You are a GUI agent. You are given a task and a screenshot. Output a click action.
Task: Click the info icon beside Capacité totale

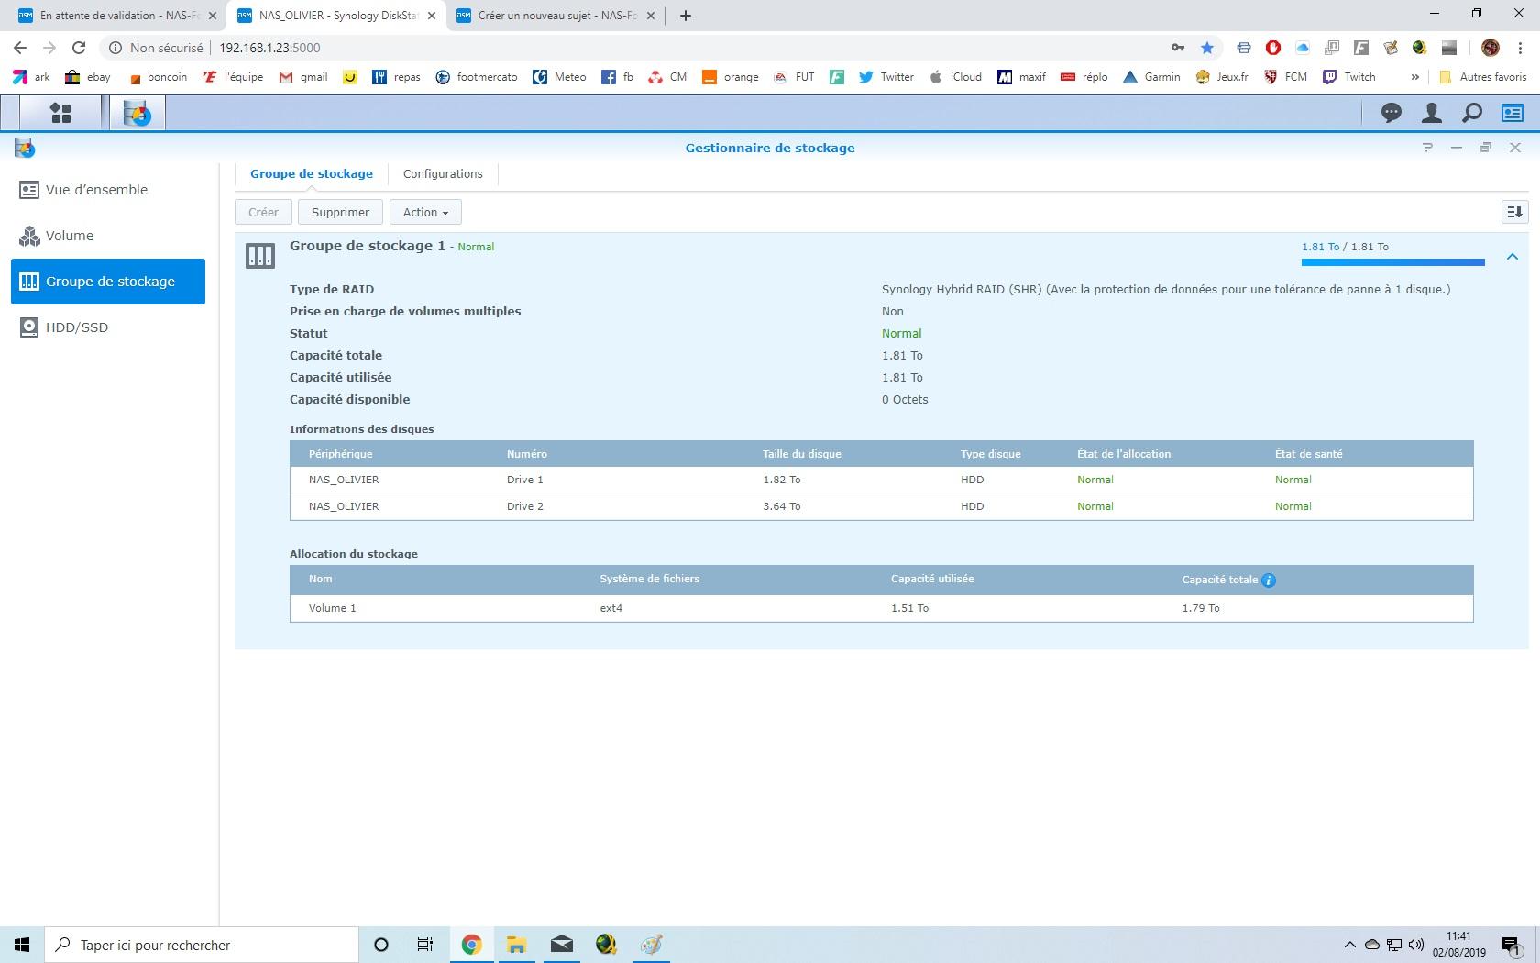point(1269,580)
